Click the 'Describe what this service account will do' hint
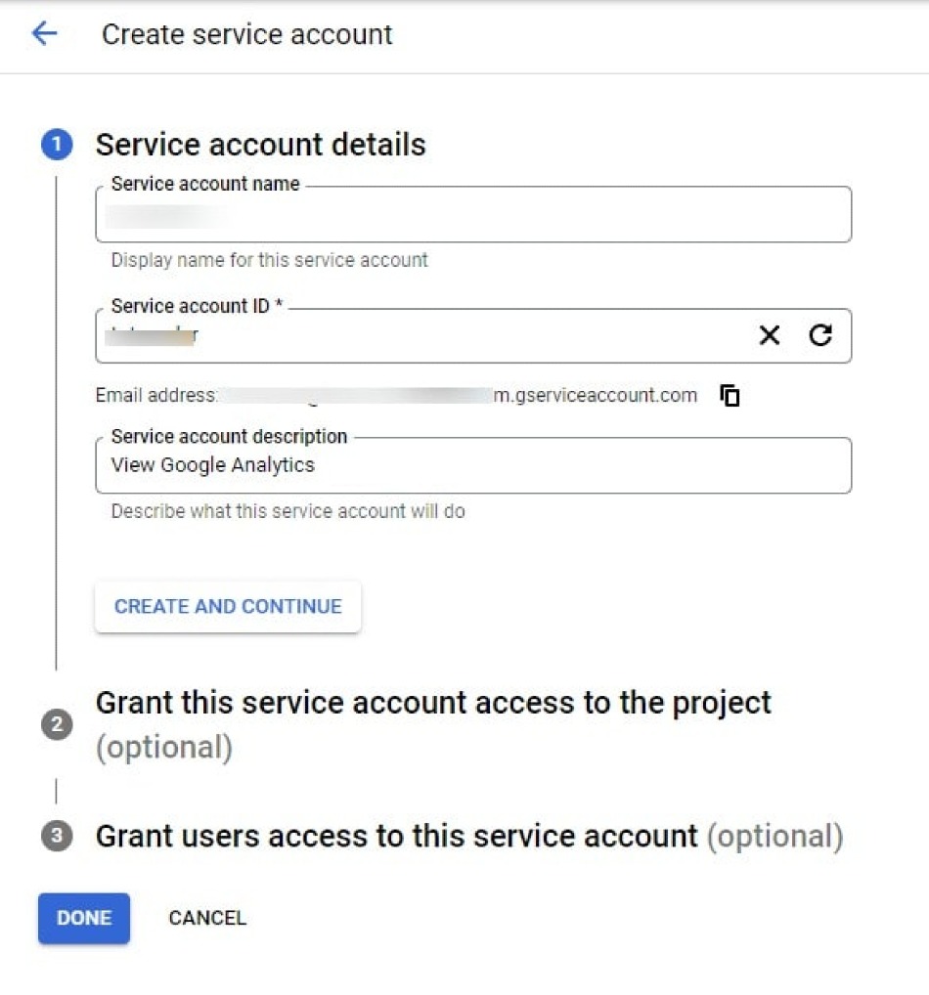Viewport: 929px width, 995px height. tap(288, 511)
